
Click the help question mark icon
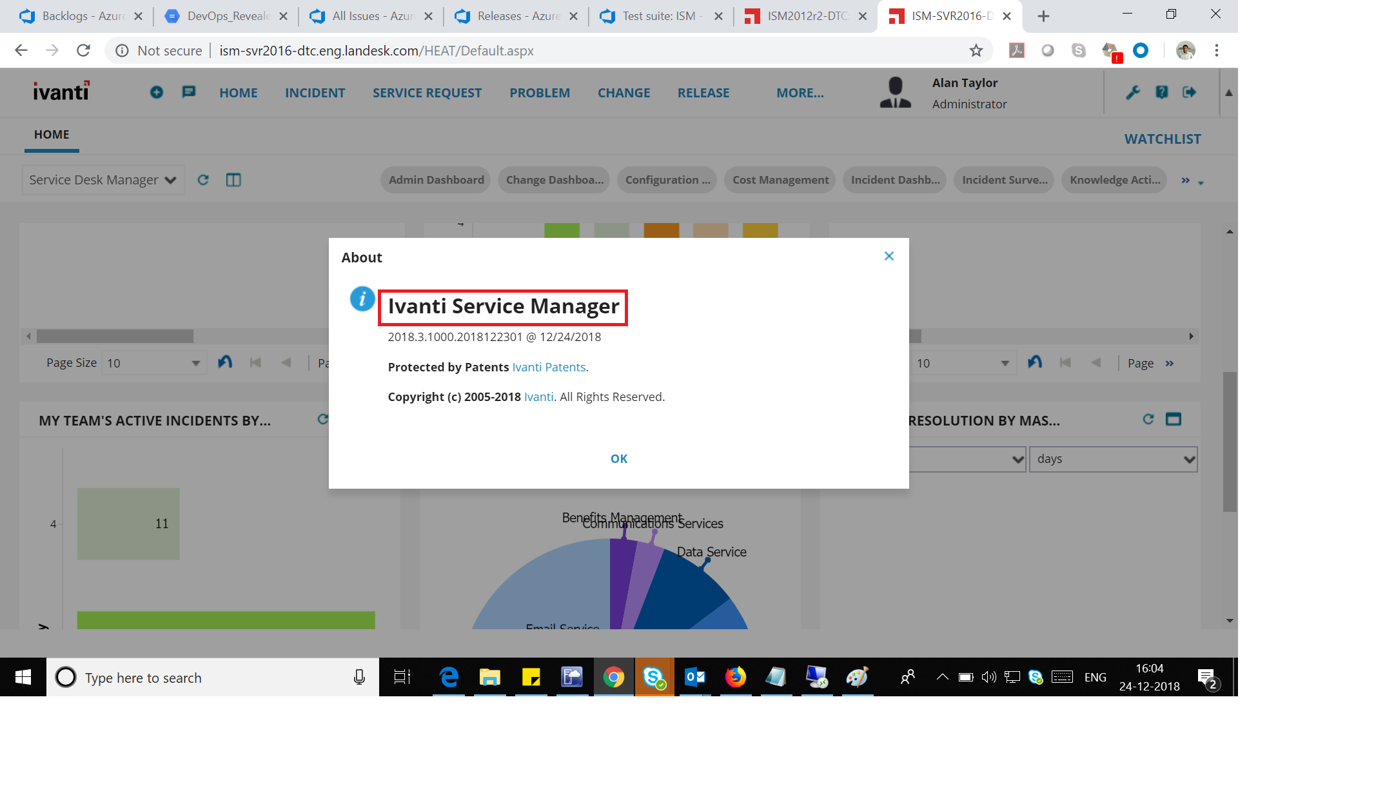pos(1161,93)
